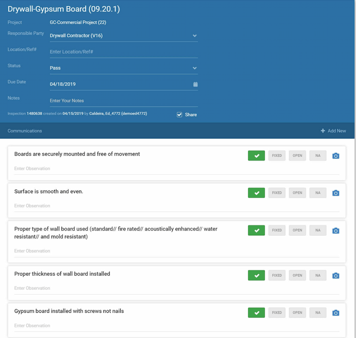Open the Responsible Party dropdown
Image resolution: width=356 pixels, height=338 pixels.
pyautogui.click(x=194, y=36)
